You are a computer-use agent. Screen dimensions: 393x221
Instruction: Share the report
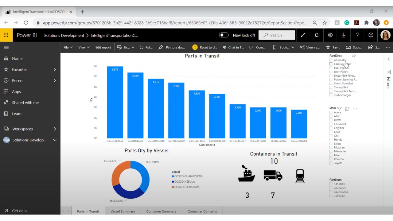374,47
